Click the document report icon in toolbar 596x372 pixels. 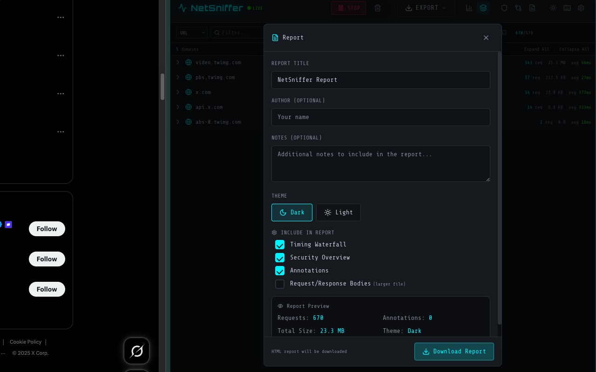[532, 8]
